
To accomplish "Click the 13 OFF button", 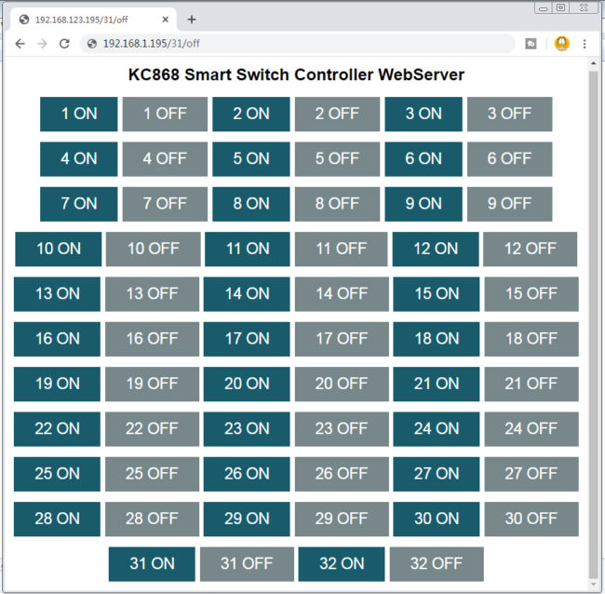I will pyautogui.click(x=153, y=294).
